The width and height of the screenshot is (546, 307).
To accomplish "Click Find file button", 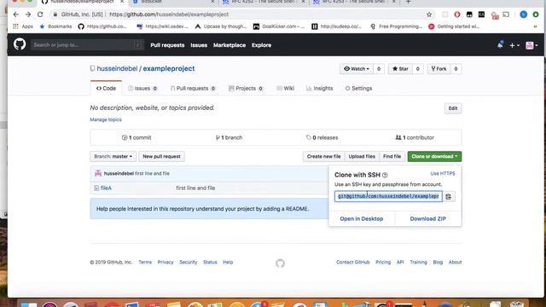I will pyautogui.click(x=392, y=157).
